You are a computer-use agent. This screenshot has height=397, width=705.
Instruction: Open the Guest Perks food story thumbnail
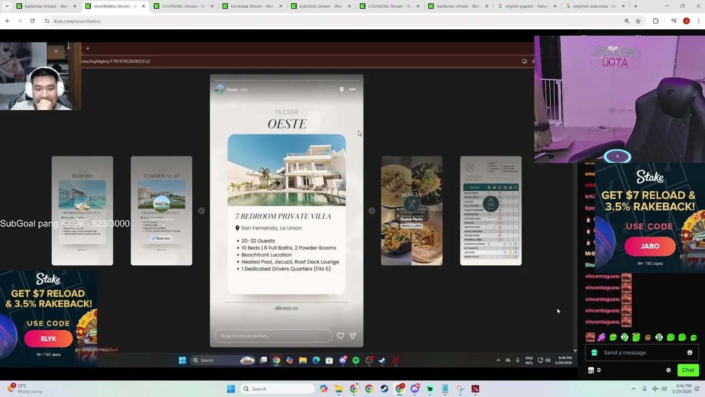(411, 211)
